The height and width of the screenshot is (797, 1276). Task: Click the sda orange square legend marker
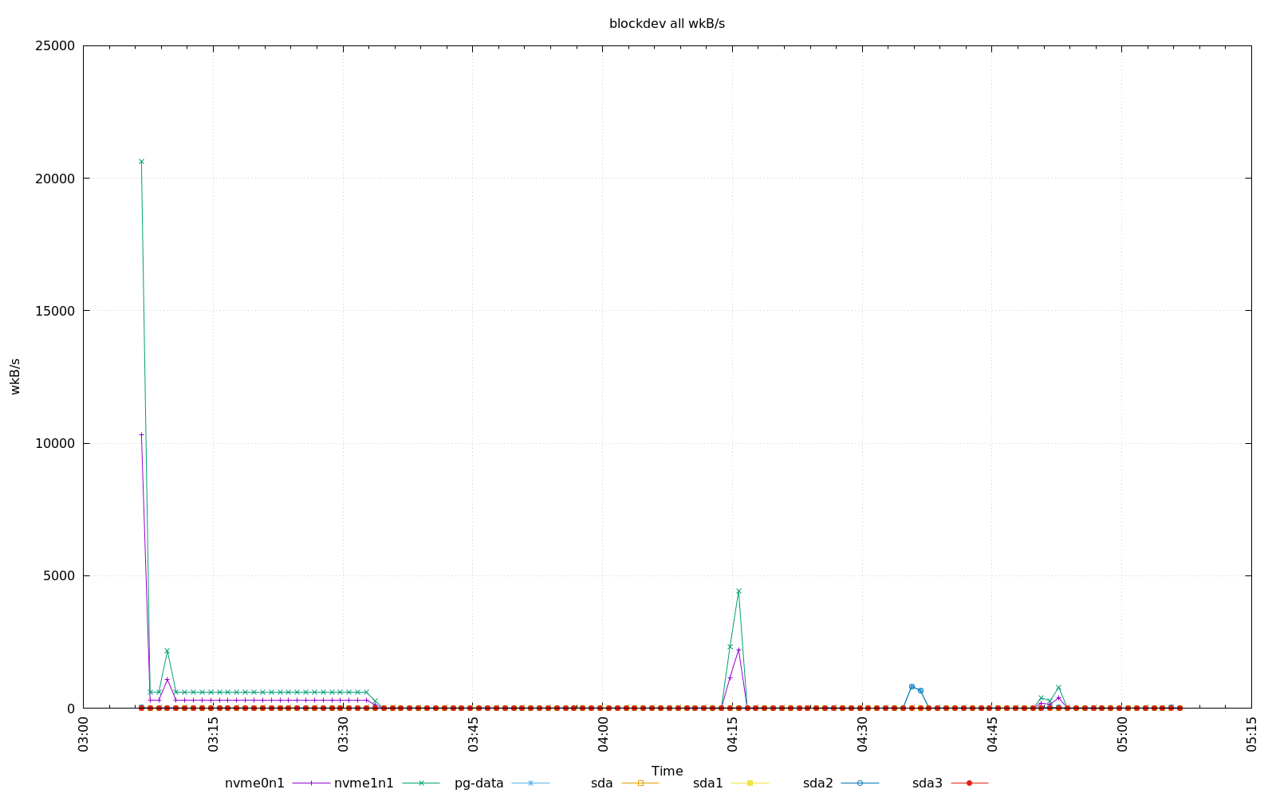[640, 783]
